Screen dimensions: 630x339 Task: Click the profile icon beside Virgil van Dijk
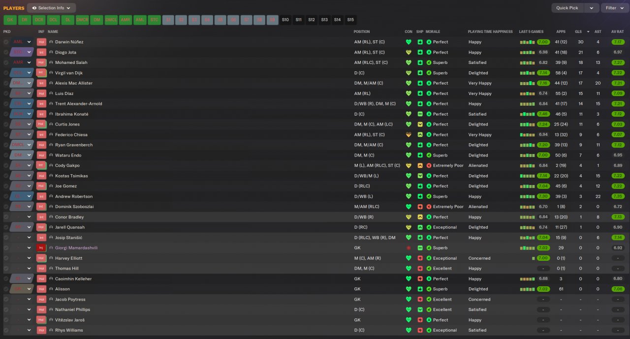coord(51,73)
